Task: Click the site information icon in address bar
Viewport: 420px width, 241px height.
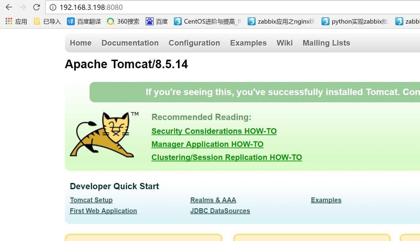Action: pos(53,7)
